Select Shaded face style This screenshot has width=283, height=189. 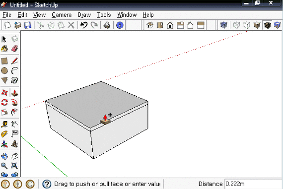pyautogui.click(x=257, y=25)
